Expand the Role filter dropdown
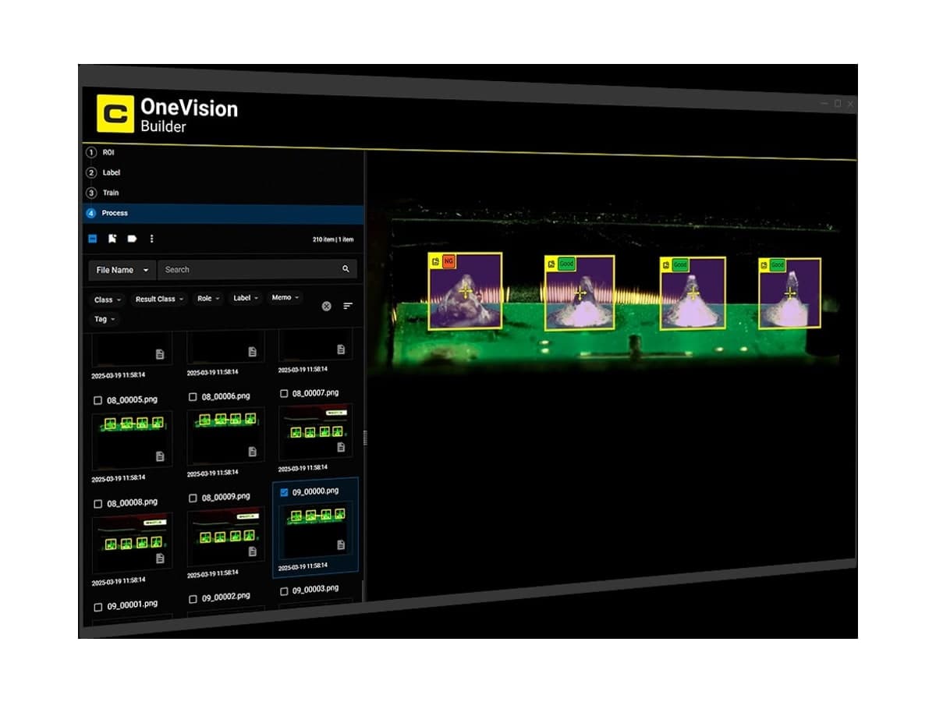This screenshot has width=936, height=702. coord(208,298)
